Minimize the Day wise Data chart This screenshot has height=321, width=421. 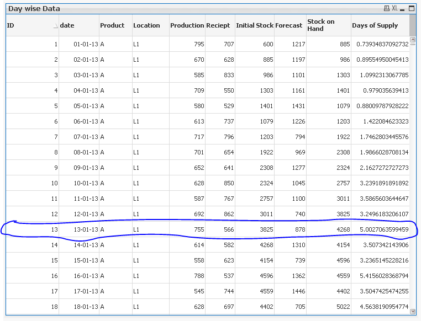click(x=403, y=8)
